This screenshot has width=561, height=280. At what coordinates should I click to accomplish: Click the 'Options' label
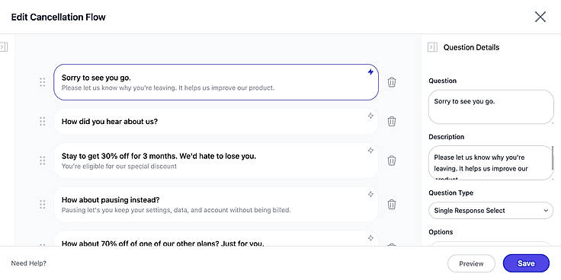click(x=441, y=232)
